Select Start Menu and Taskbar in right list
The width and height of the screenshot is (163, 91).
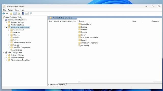(90, 38)
